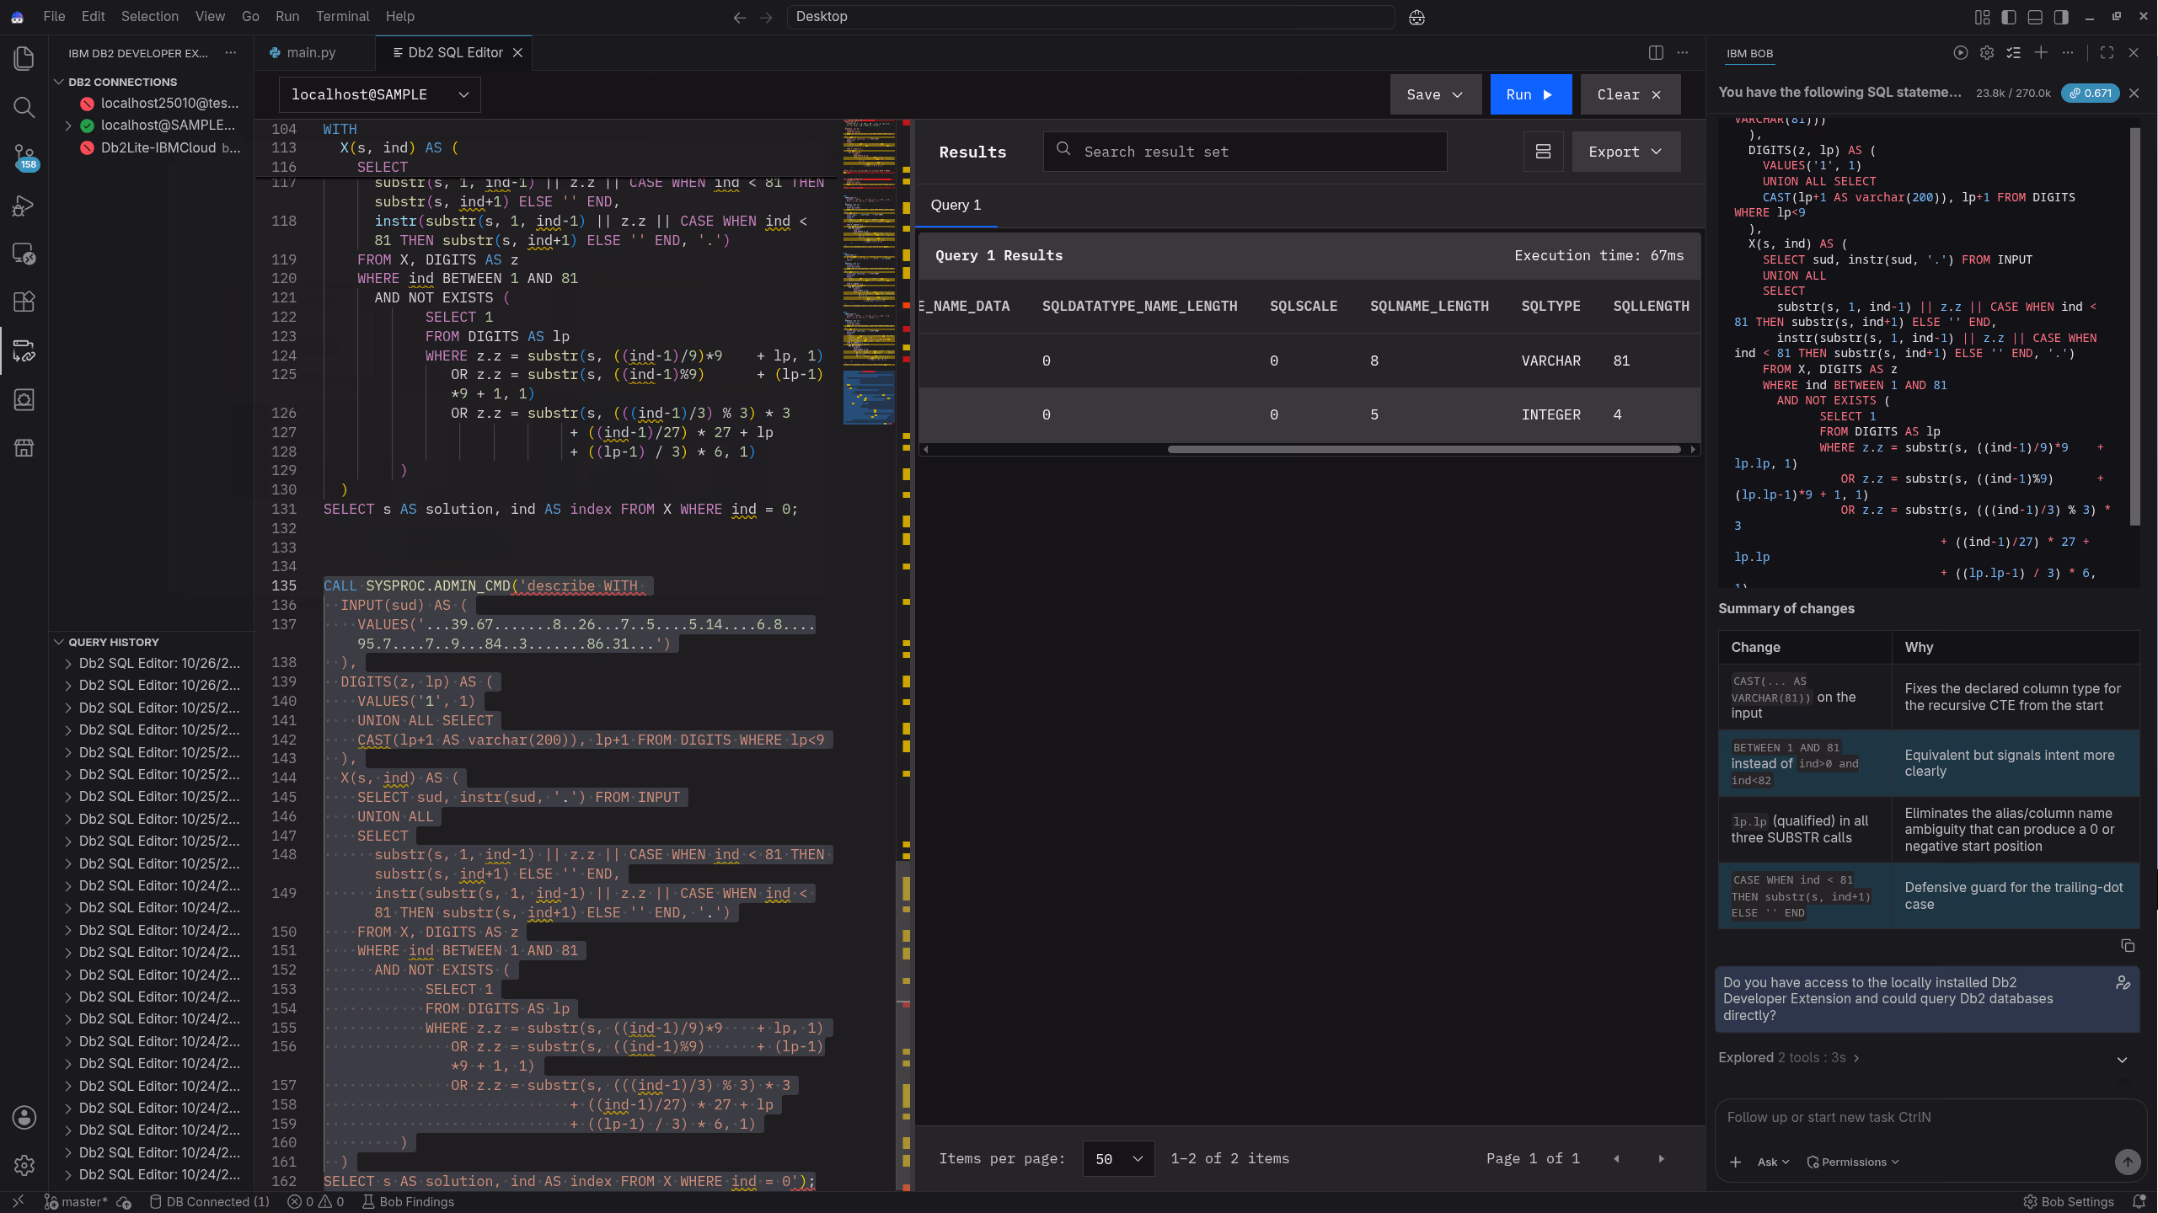Open the Extensions view
This screenshot has width=2158, height=1213.
coord(24,302)
